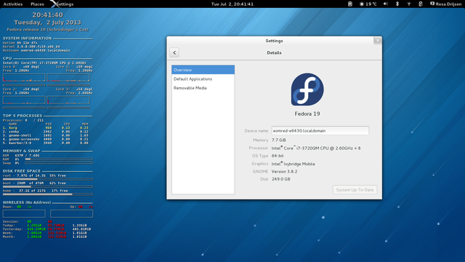The image size is (465, 262).
Task: Click the OS Type value 64-bit
Action: point(278,156)
